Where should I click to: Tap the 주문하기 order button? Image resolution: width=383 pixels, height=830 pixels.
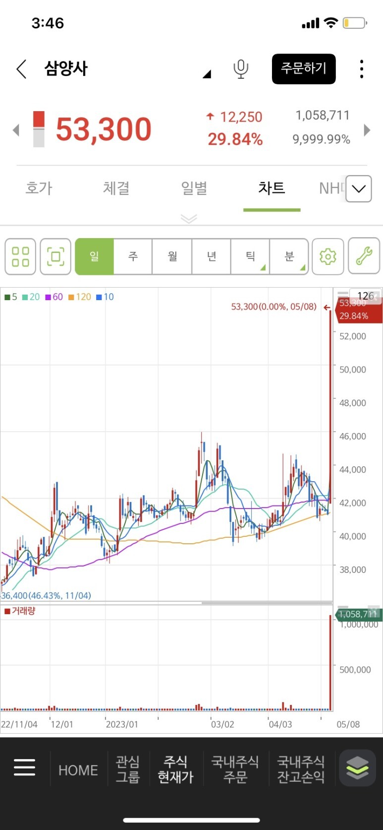pyautogui.click(x=304, y=68)
